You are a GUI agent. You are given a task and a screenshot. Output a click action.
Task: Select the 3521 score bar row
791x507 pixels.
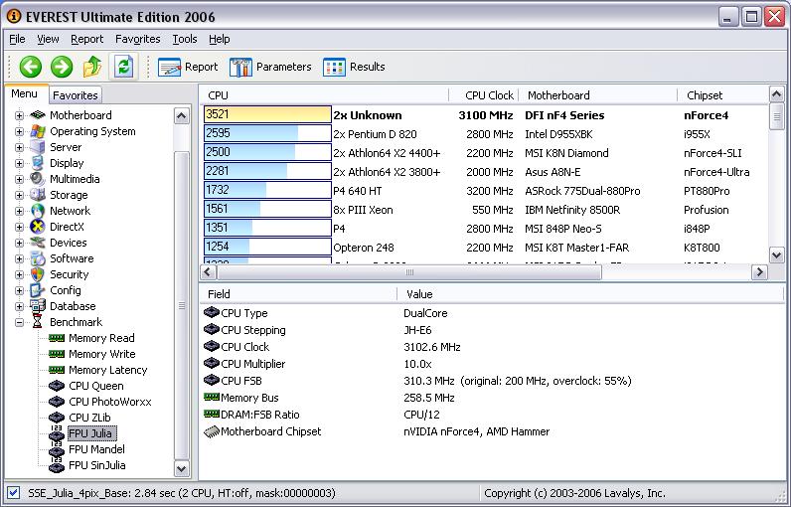click(267, 114)
